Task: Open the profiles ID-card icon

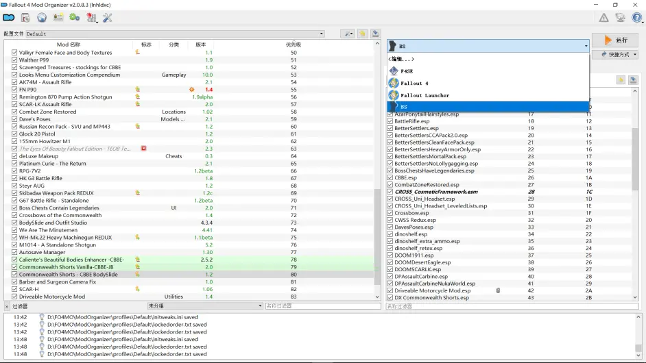Action: click(58, 18)
